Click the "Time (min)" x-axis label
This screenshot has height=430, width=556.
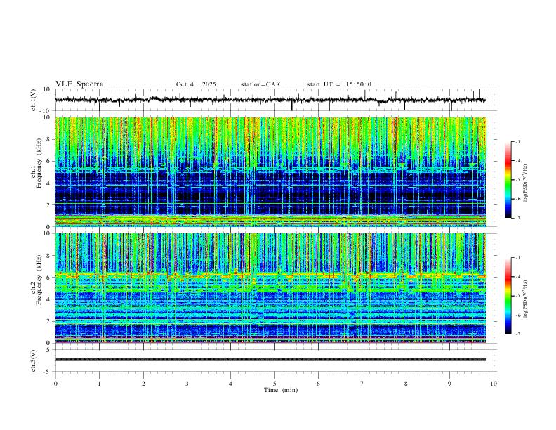click(x=281, y=390)
